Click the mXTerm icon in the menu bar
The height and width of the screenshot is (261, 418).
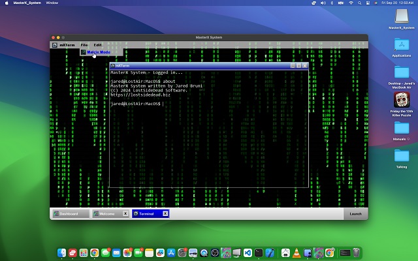[55, 45]
